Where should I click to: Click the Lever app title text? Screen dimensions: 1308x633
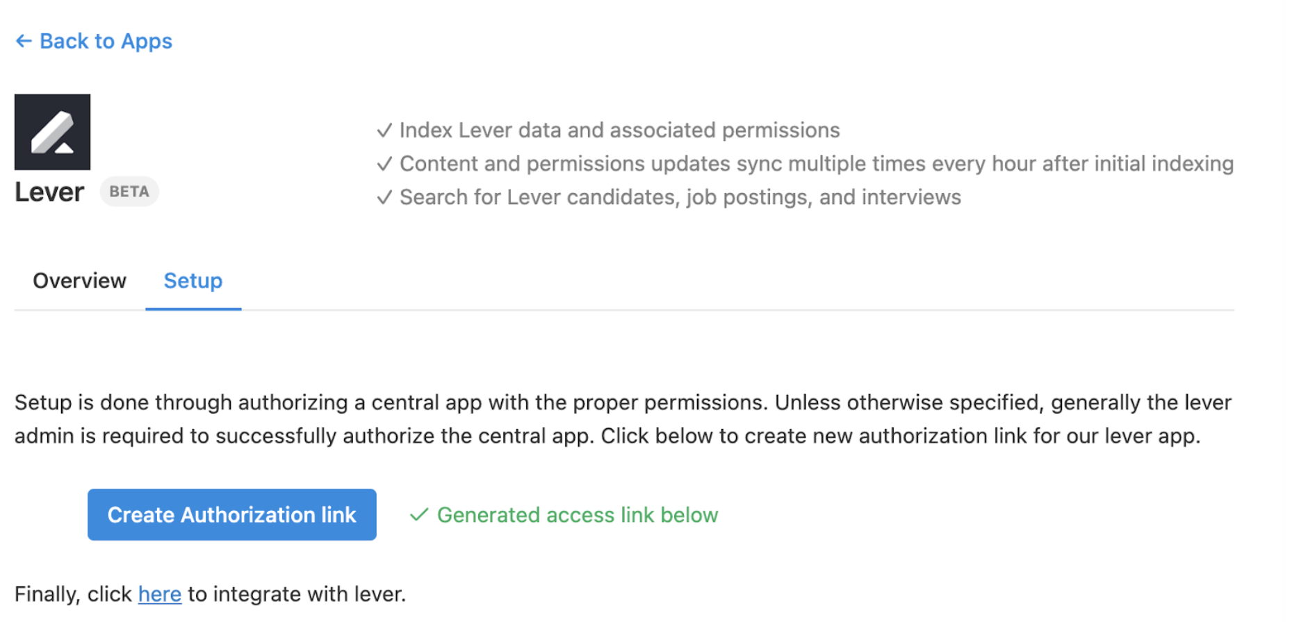tap(49, 192)
